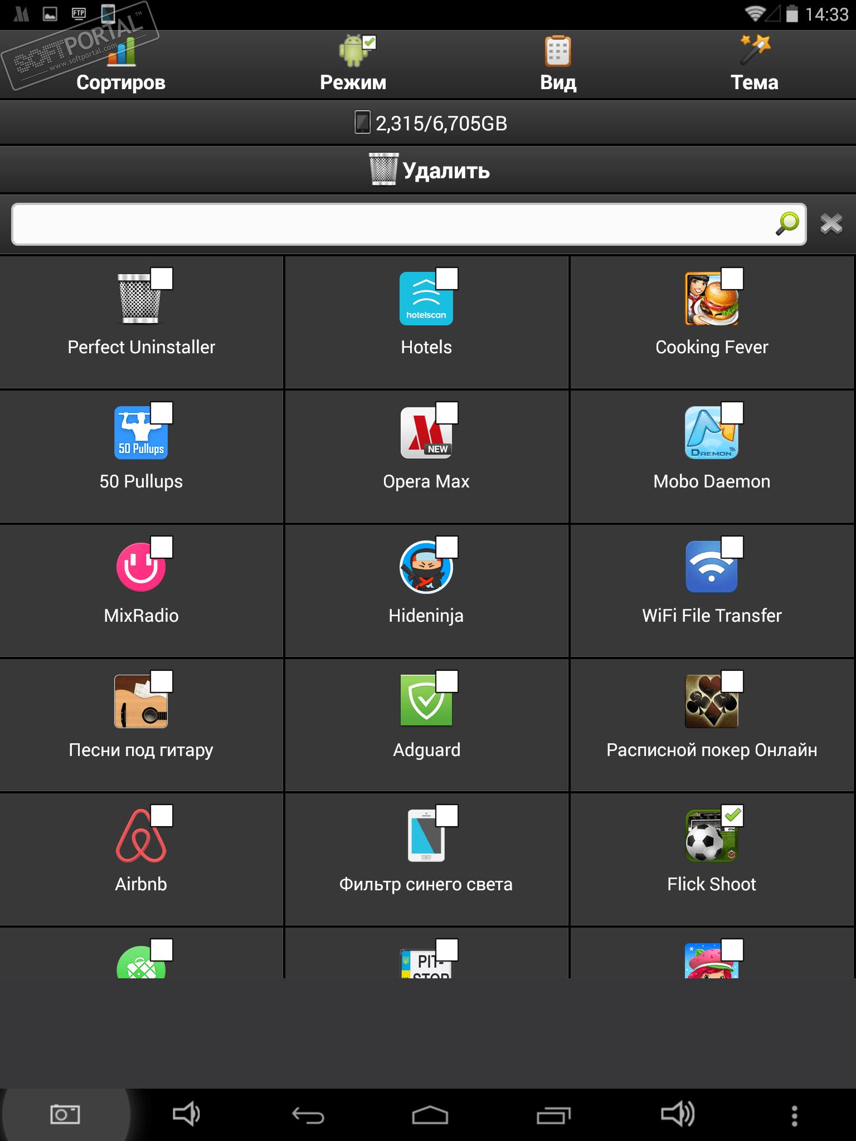Check the MixRadio checkbox
The width and height of the screenshot is (856, 1141).
(x=162, y=547)
